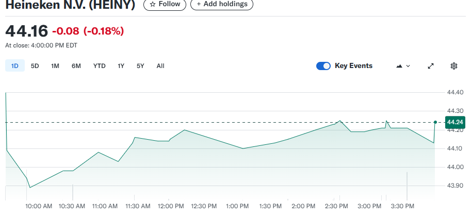Image resolution: width=471 pixels, height=218 pixels.
Task: Select the All time range
Action: pos(160,66)
